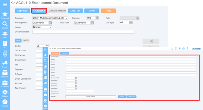Open Spare Date3 calendar picker

coord(76,83)
